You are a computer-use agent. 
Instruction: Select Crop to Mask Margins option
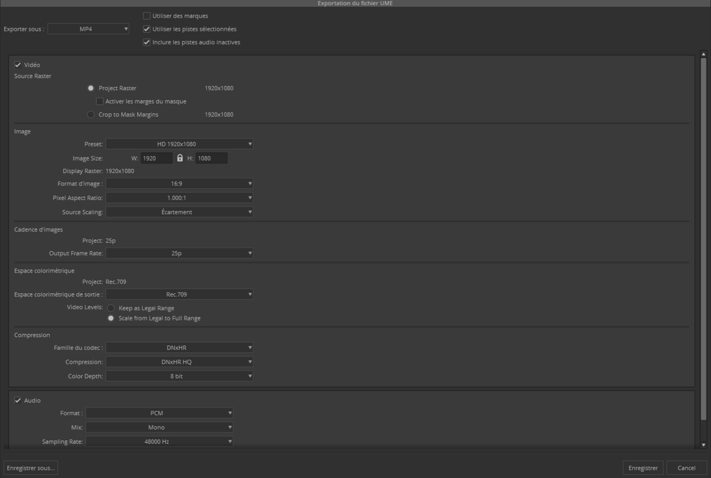tap(91, 114)
